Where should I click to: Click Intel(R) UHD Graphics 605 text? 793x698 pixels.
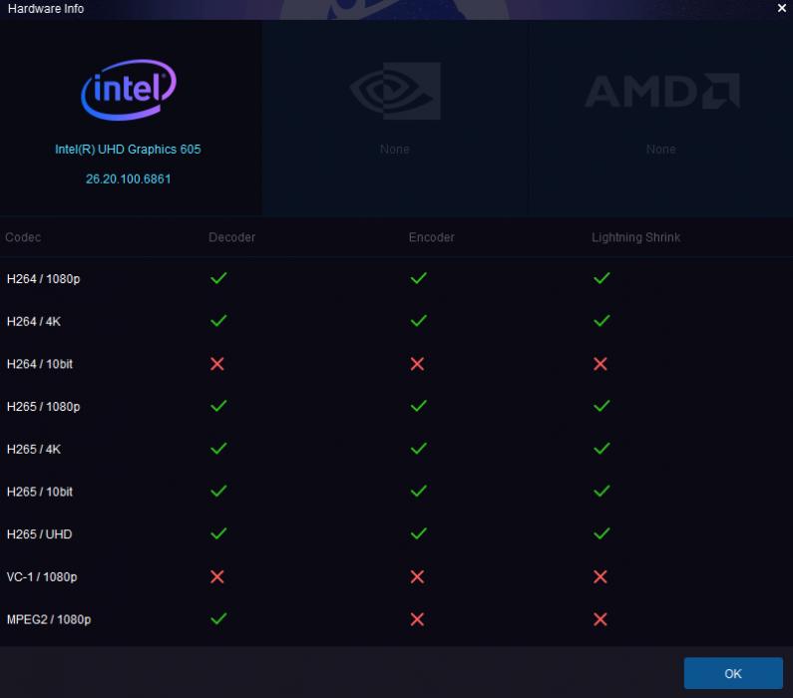tap(128, 150)
